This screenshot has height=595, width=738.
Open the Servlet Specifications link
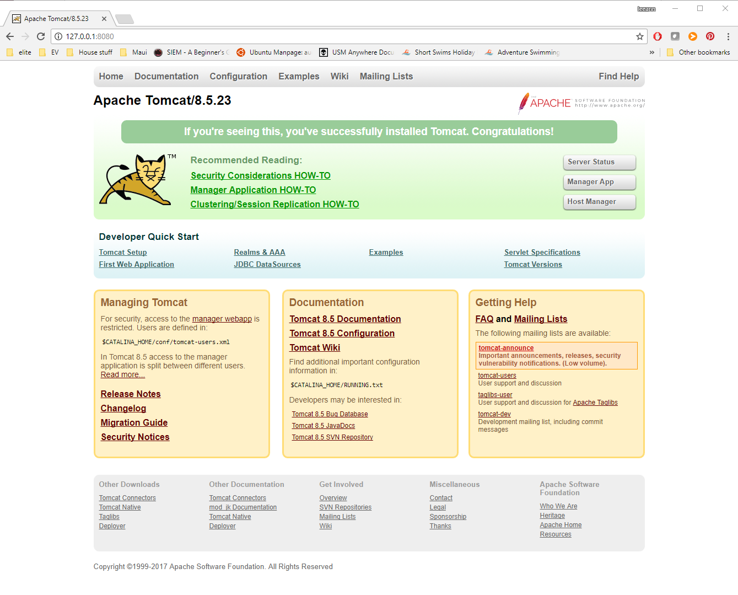[x=542, y=253]
